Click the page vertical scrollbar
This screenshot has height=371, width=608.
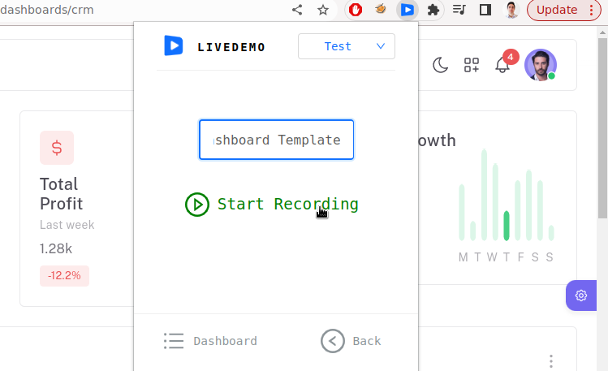(602, 128)
